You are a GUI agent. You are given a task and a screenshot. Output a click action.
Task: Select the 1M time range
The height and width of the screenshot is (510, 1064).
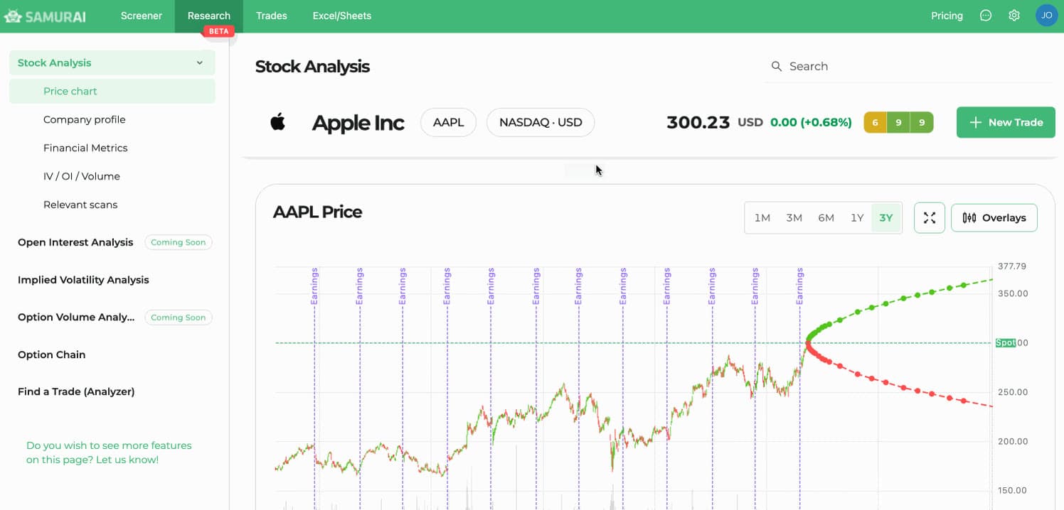click(x=762, y=218)
